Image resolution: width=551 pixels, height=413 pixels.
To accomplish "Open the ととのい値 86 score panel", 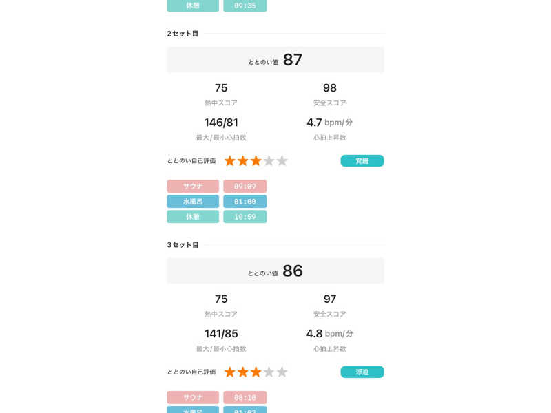I will click(275, 271).
